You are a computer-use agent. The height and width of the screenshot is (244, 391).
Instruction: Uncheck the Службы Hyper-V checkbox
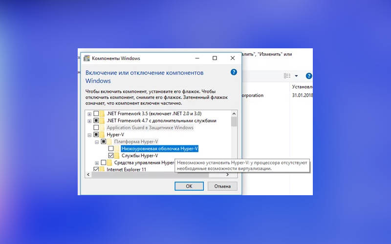point(111,155)
